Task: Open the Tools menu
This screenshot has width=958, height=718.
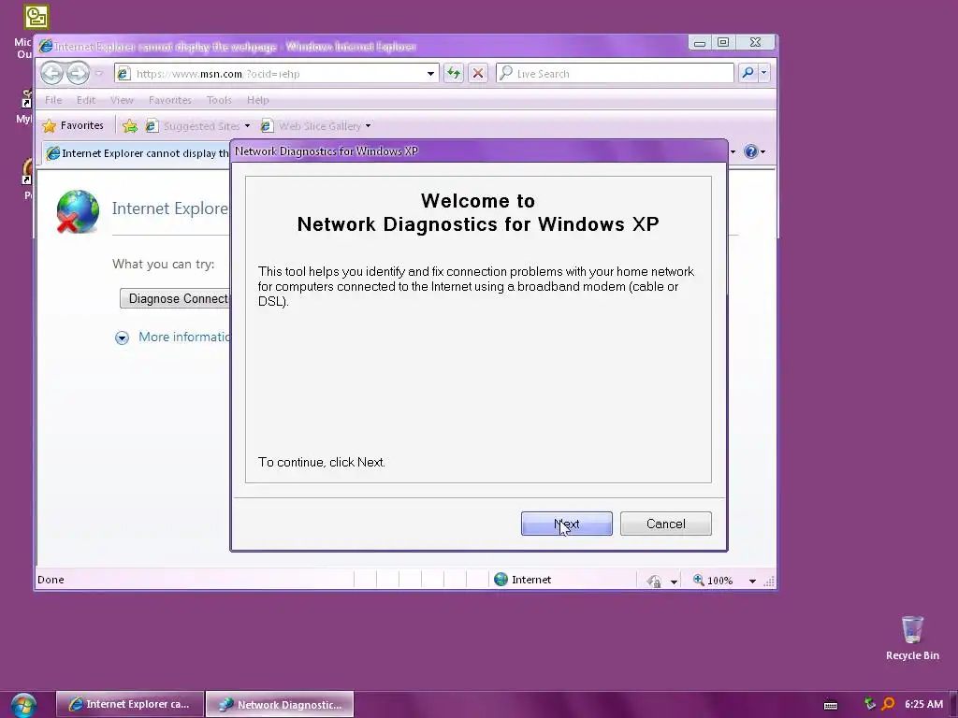Action: coord(219,100)
